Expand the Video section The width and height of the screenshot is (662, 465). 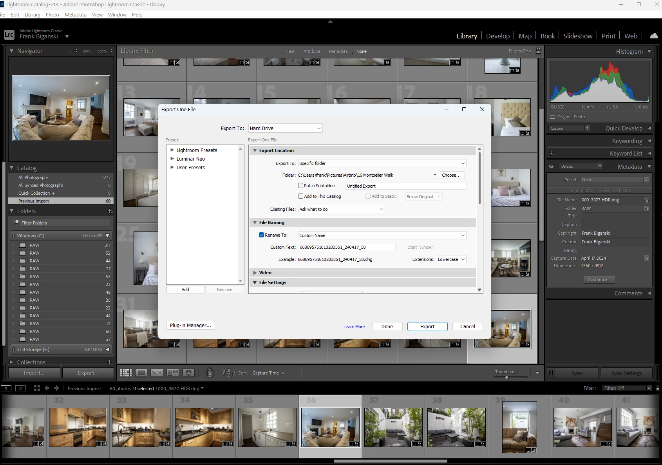pos(255,273)
